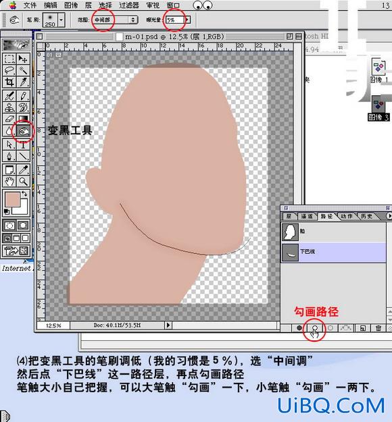The height and width of the screenshot is (422, 392).
Task: Open the 编辑 menu
Action: pyautogui.click(x=51, y=5)
